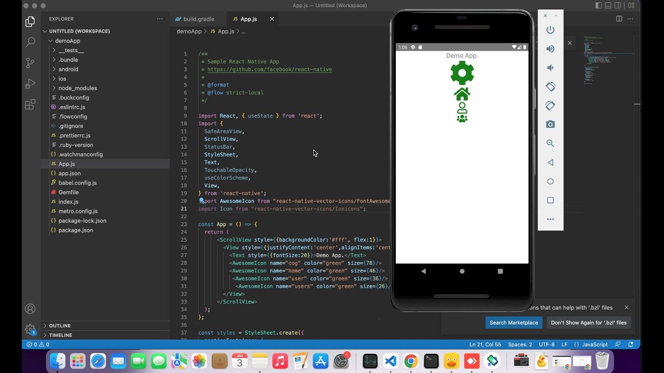664x373 pixels.
Task: Expand the ios folder
Action: [x=62, y=79]
